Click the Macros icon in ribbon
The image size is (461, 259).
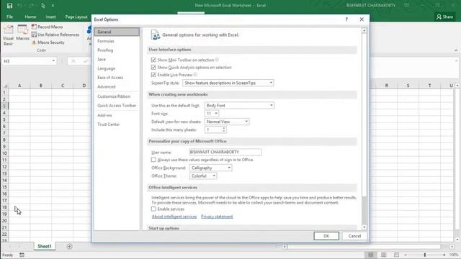pos(22,33)
